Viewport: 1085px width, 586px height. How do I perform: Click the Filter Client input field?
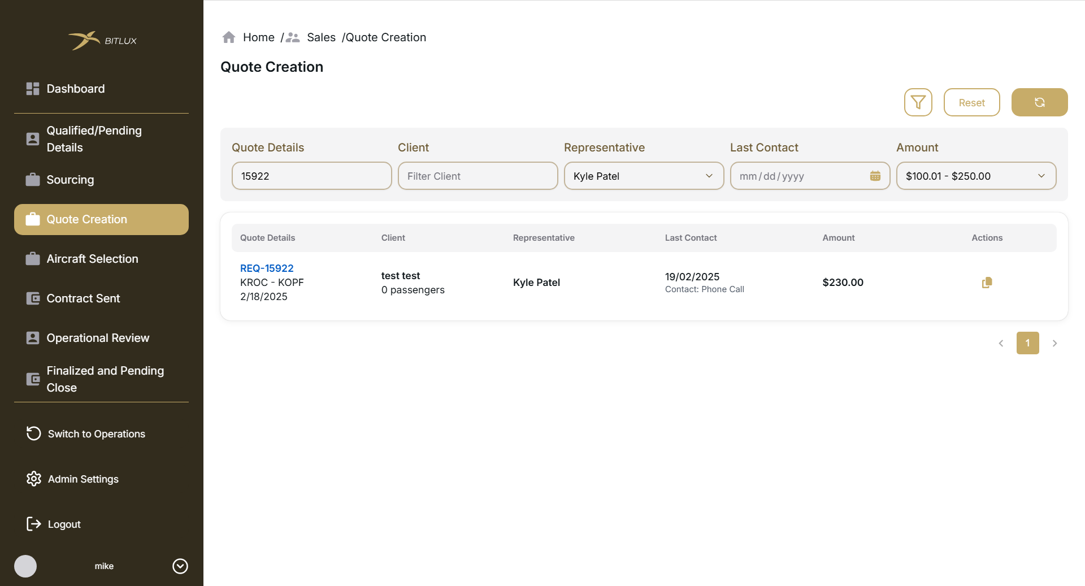click(478, 176)
